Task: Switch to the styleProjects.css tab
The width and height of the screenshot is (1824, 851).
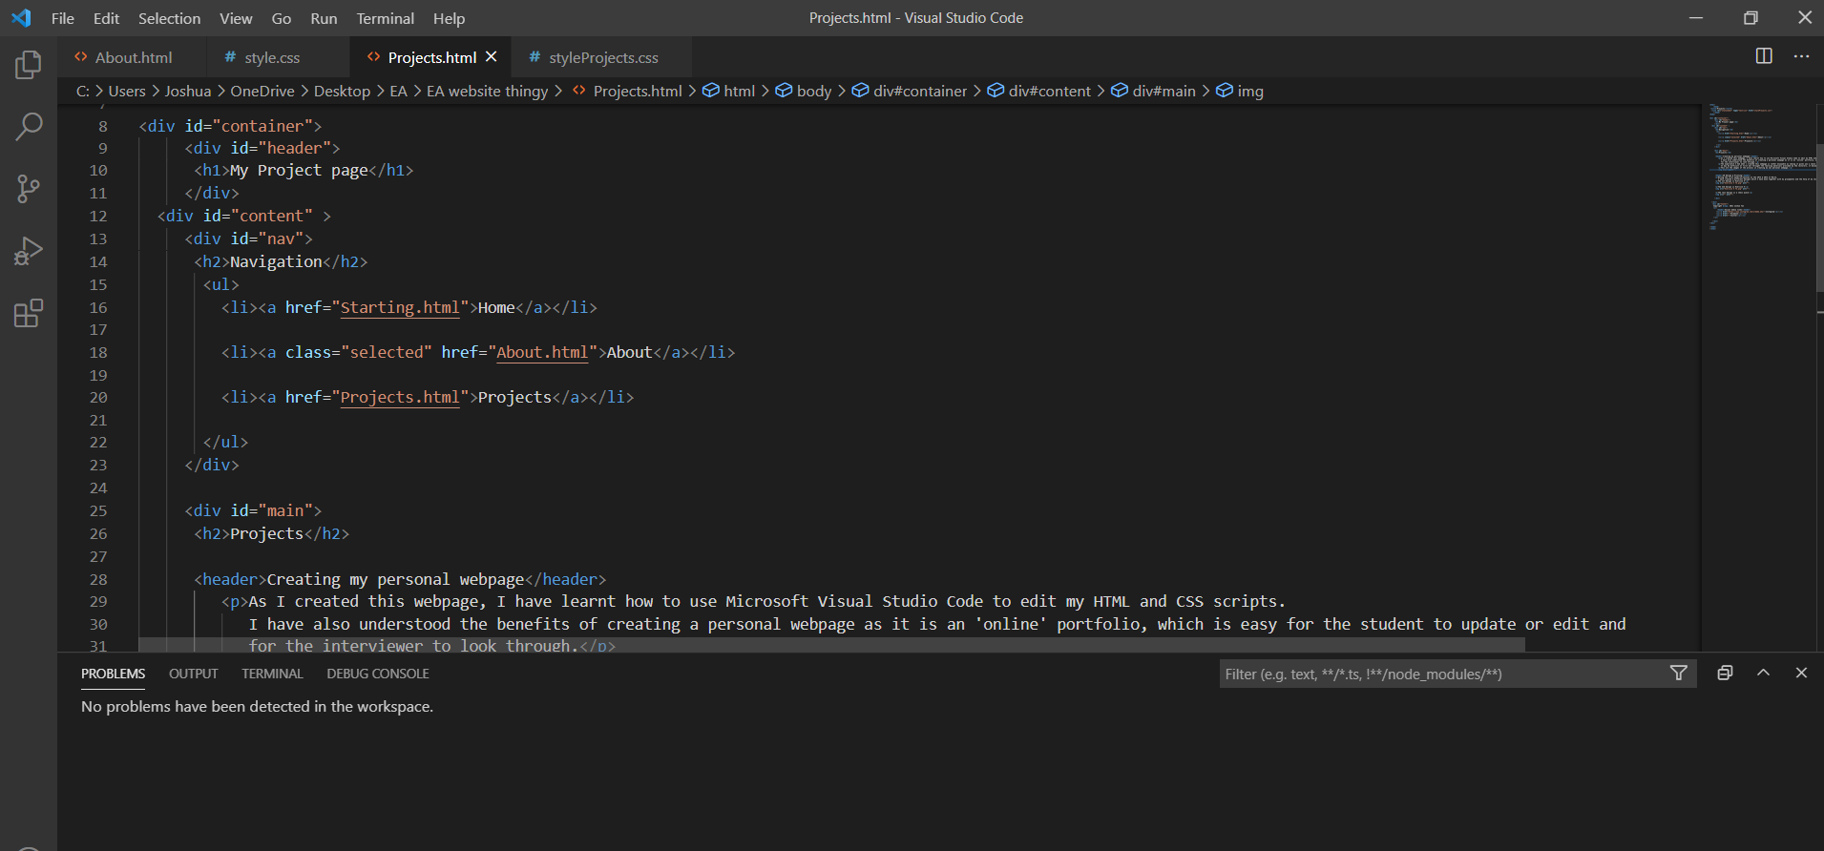Action: tap(602, 57)
